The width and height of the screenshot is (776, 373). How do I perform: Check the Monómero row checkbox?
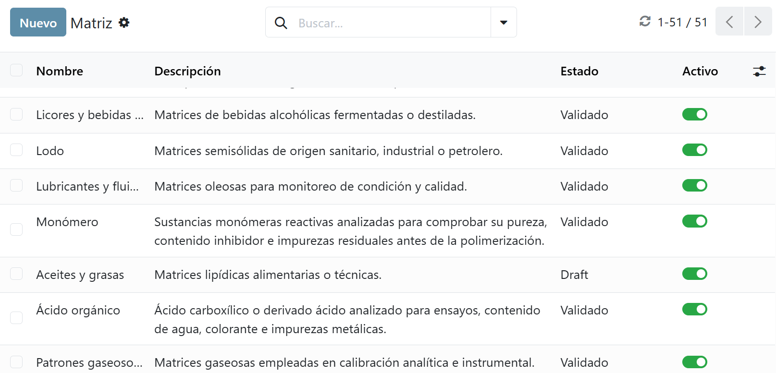click(17, 229)
